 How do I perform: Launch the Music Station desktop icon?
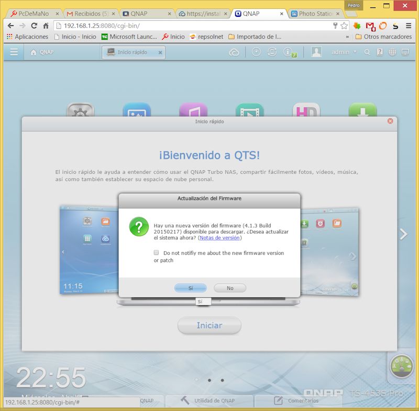tap(193, 110)
